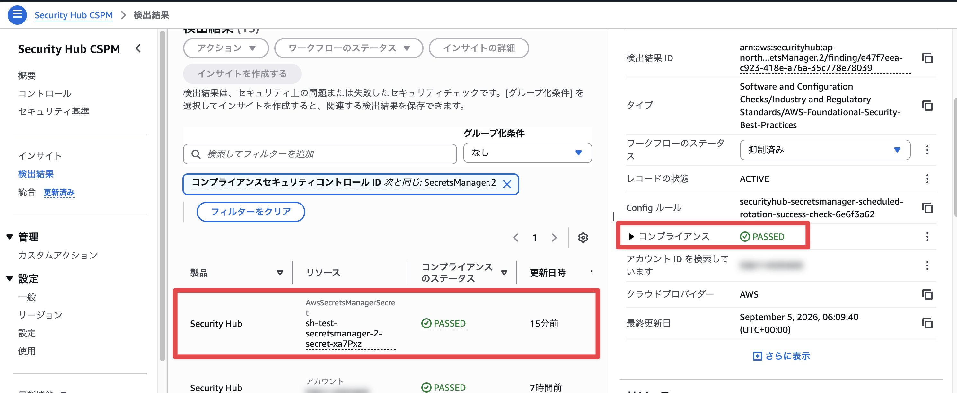Go to next results page
This screenshot has width=957, height=393.
pyautogui.click(x=554, y=237)
